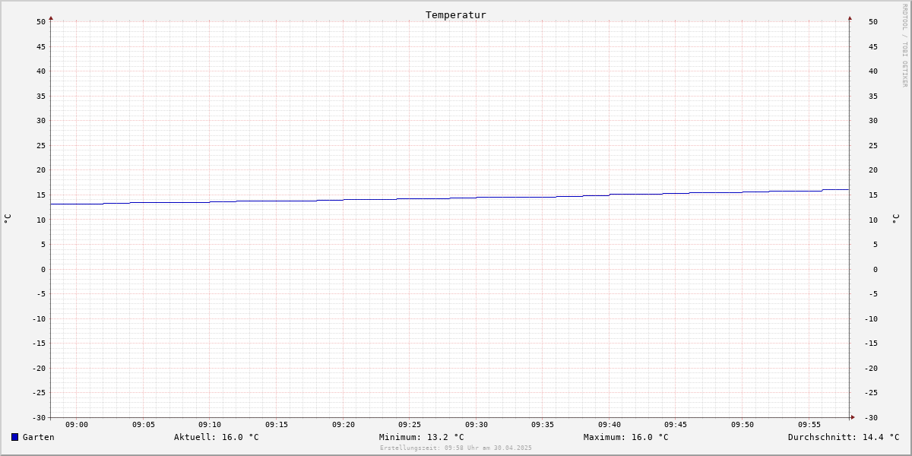The width and height of the screenshot is (912, 456).
Task: Click the 09:45 time axis label
Action: point(676,424)
